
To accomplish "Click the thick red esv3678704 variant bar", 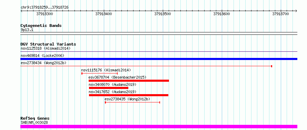I will tap(129, 81).
